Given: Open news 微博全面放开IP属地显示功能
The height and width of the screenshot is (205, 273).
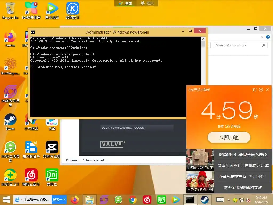Looking at the screenshot, I should [x=243, y=165].
